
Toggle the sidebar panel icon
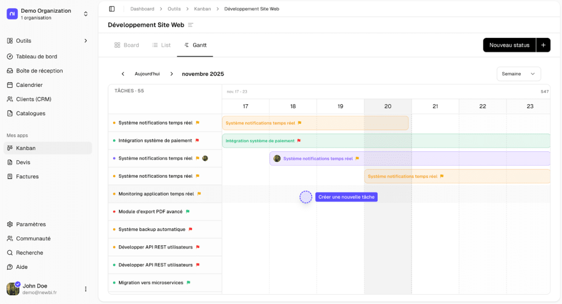pyautogui.click(x=112, y=9)
